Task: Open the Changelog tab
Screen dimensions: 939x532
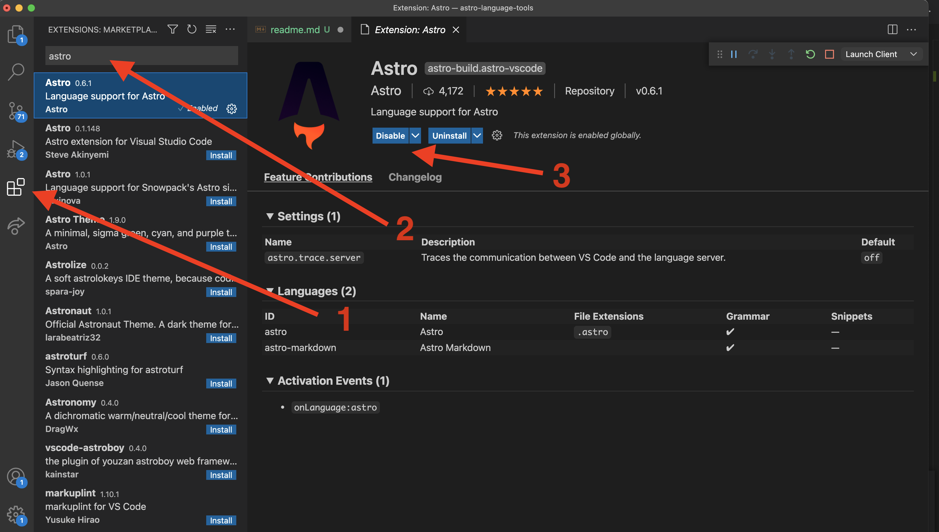Action: pos(415,177)
